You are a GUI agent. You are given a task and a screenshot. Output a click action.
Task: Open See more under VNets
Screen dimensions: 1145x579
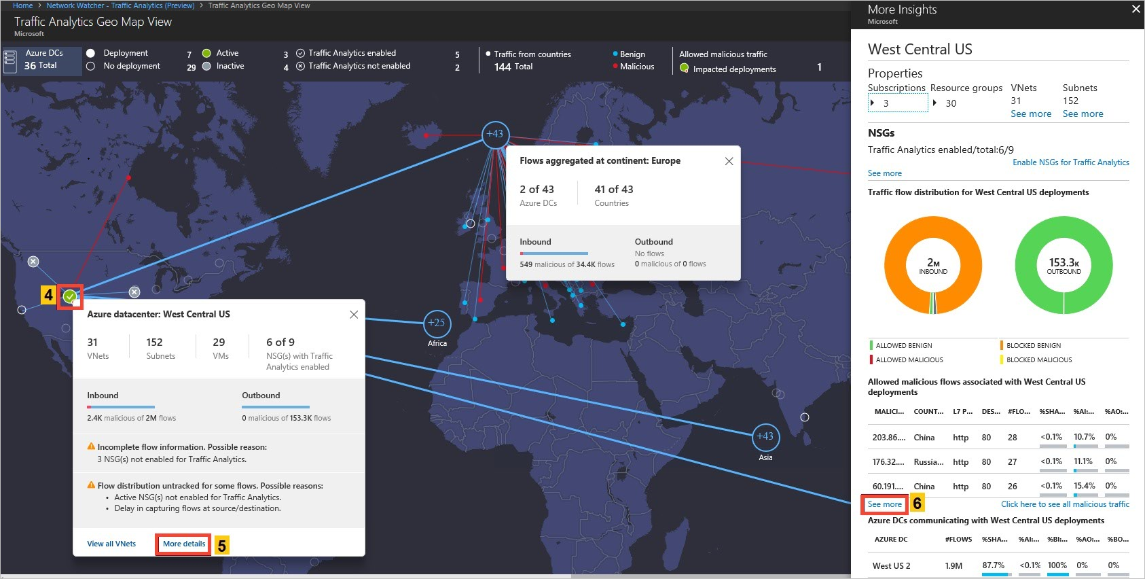tap(1030, 113)
